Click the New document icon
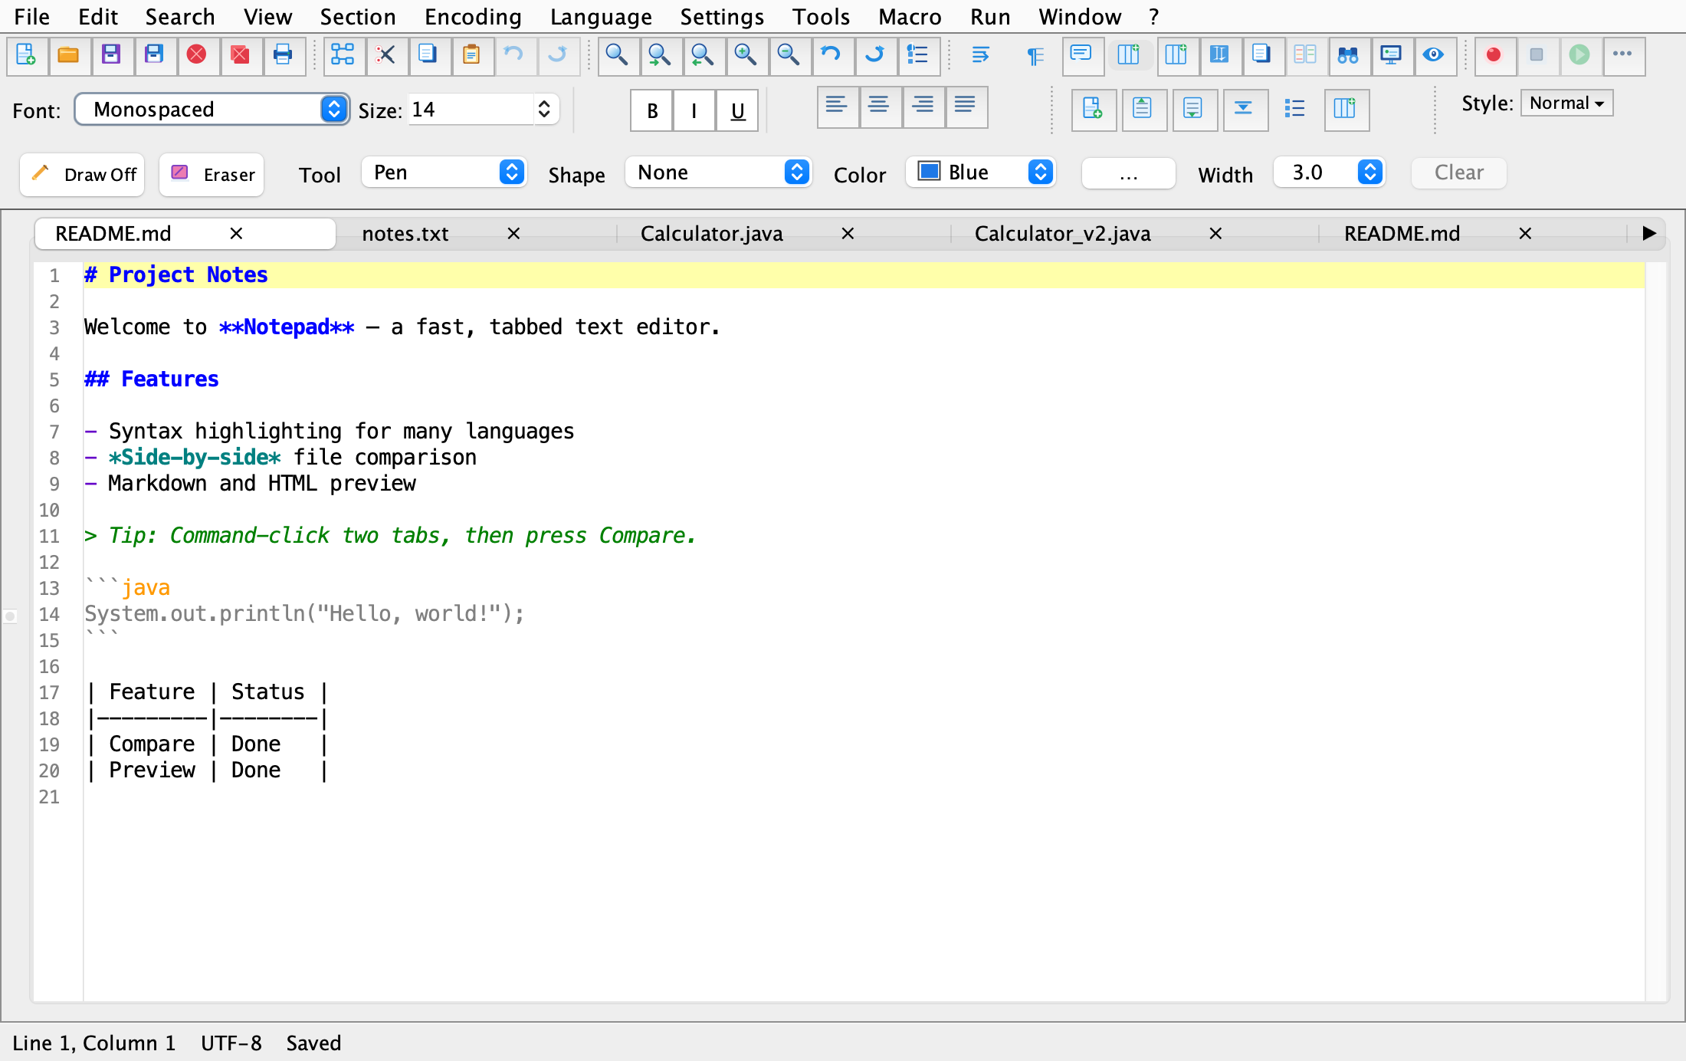The height and width of the screenshot is (1061, 1686). tap(27, 55)
